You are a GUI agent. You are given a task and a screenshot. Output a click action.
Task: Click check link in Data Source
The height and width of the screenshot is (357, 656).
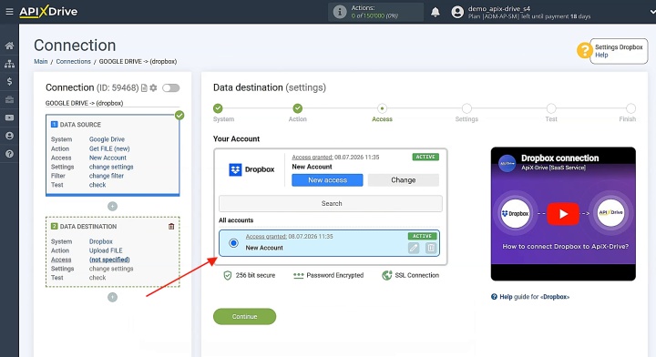pyautogui.click(x=97, y=185)
